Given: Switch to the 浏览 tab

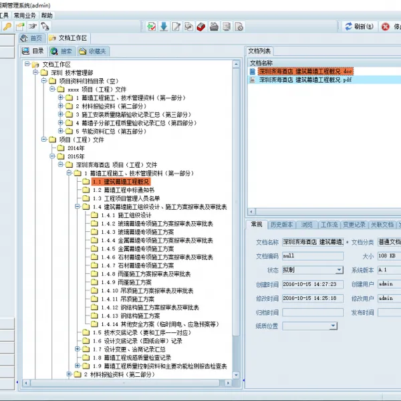Looking at the screenshot, I should click(306, 225).
